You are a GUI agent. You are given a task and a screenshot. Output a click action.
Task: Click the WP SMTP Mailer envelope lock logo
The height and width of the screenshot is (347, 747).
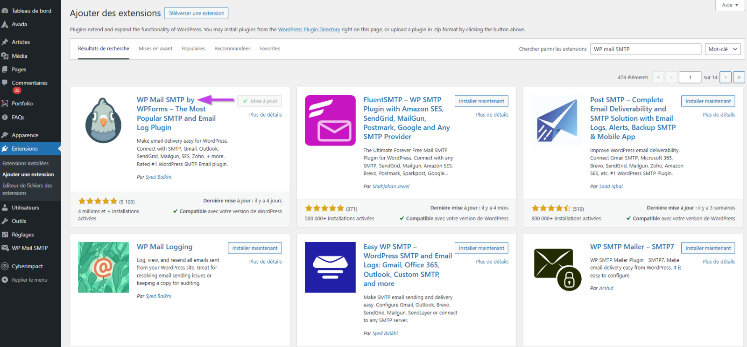557,269
